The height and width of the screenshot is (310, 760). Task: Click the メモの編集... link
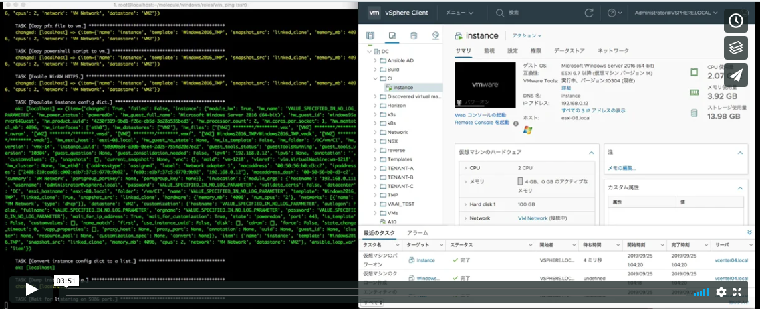tap(622, 169)
